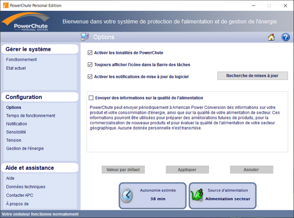Click the 'Gérer le système' section header

click(x=40, y=49)
